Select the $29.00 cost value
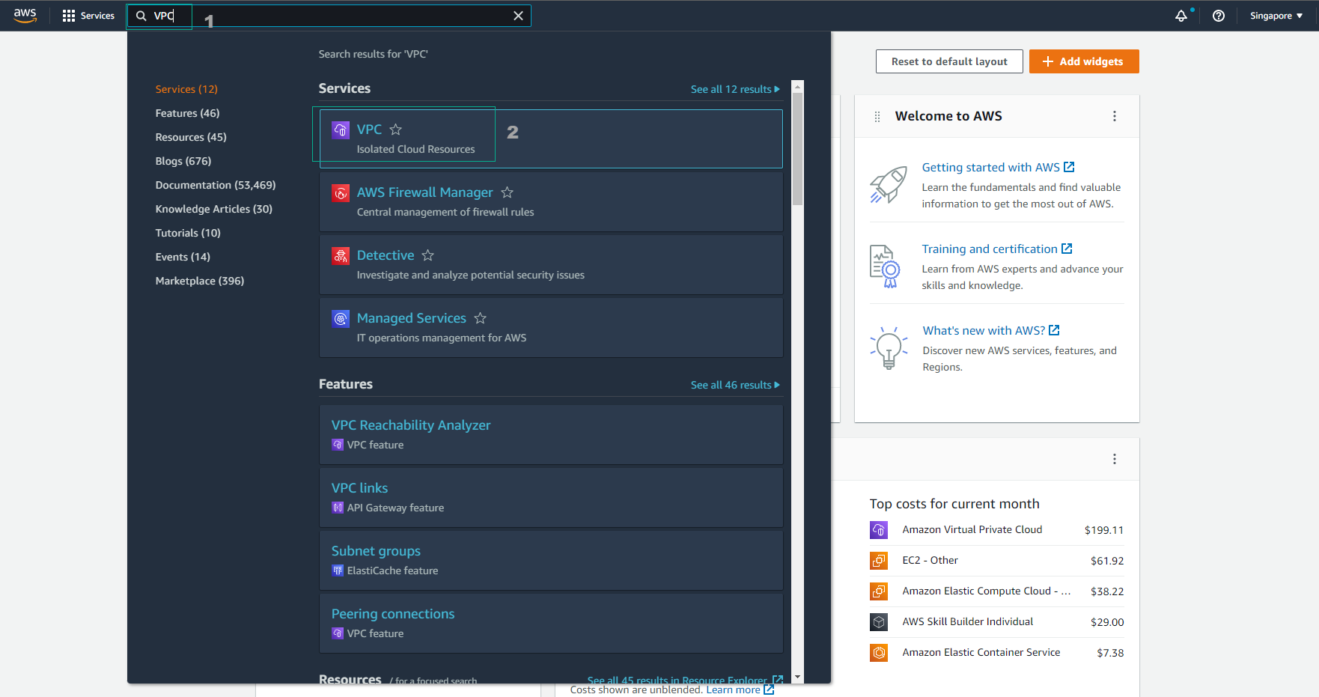Image resolution: width=1319 pixels, height=697 pixels. tap(1107, 622)
